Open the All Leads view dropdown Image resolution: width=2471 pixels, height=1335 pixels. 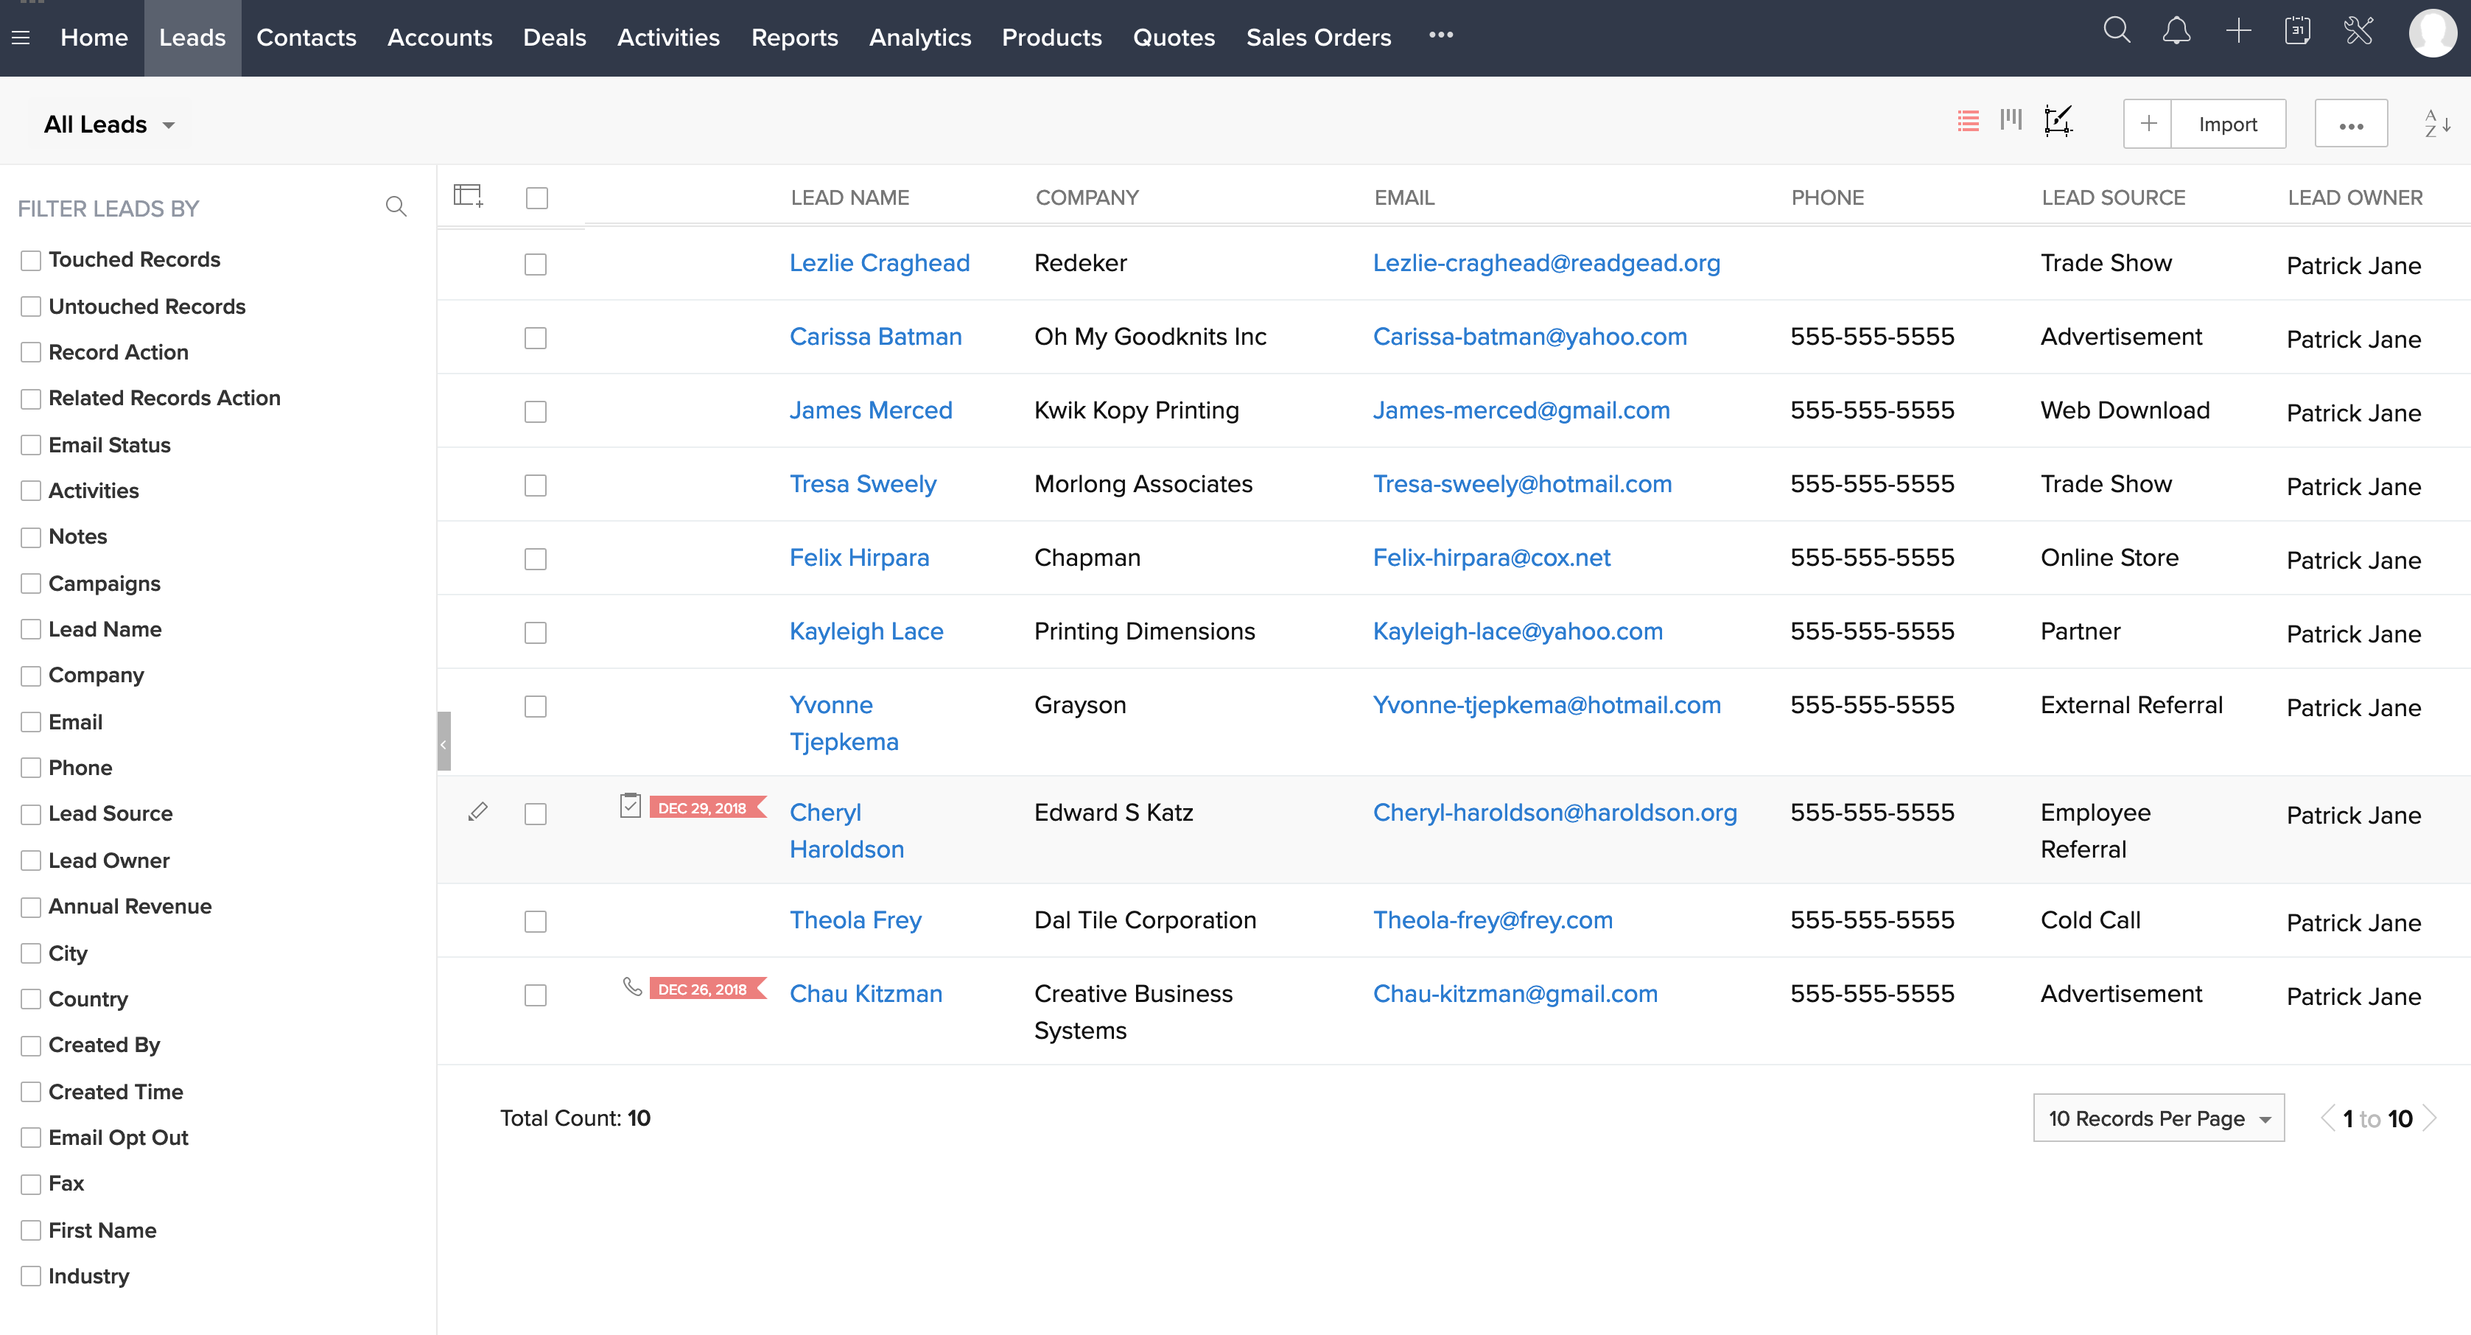click(x=108, y=124)
